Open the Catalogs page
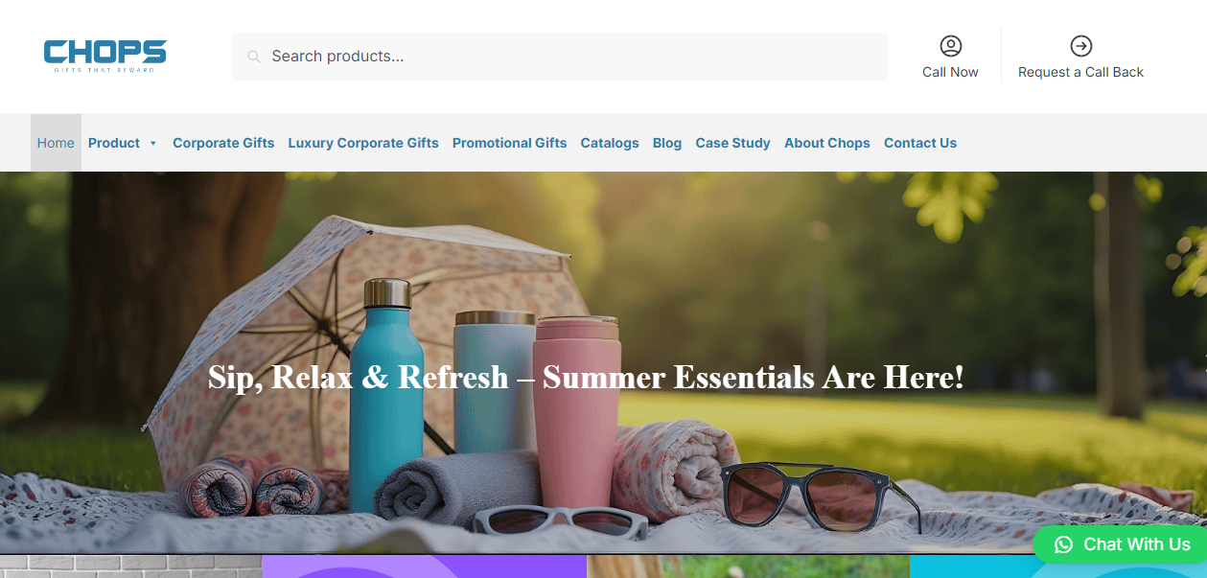The height and width of the screenshot is (578, 1207). pos(610,143)
